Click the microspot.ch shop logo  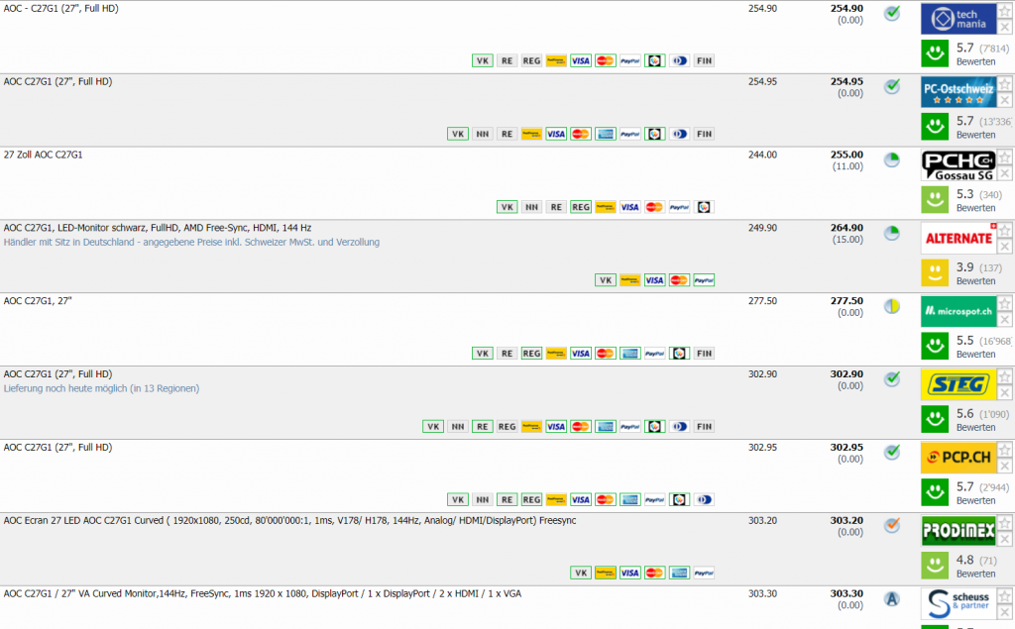click(959, 311)
